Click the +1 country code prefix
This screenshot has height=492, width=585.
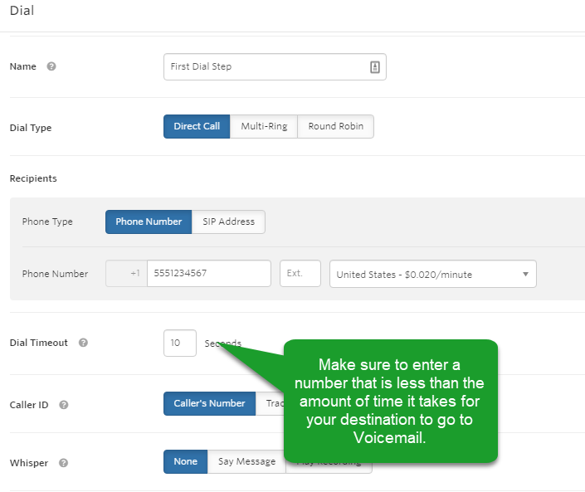(x=126, y=274)
